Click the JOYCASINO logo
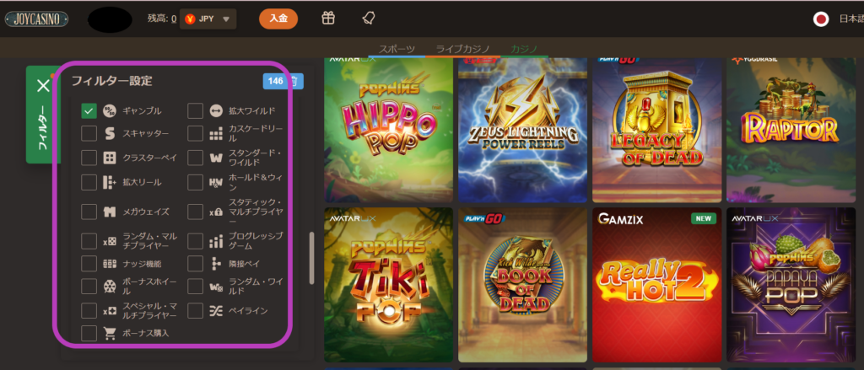 (37, 19)
